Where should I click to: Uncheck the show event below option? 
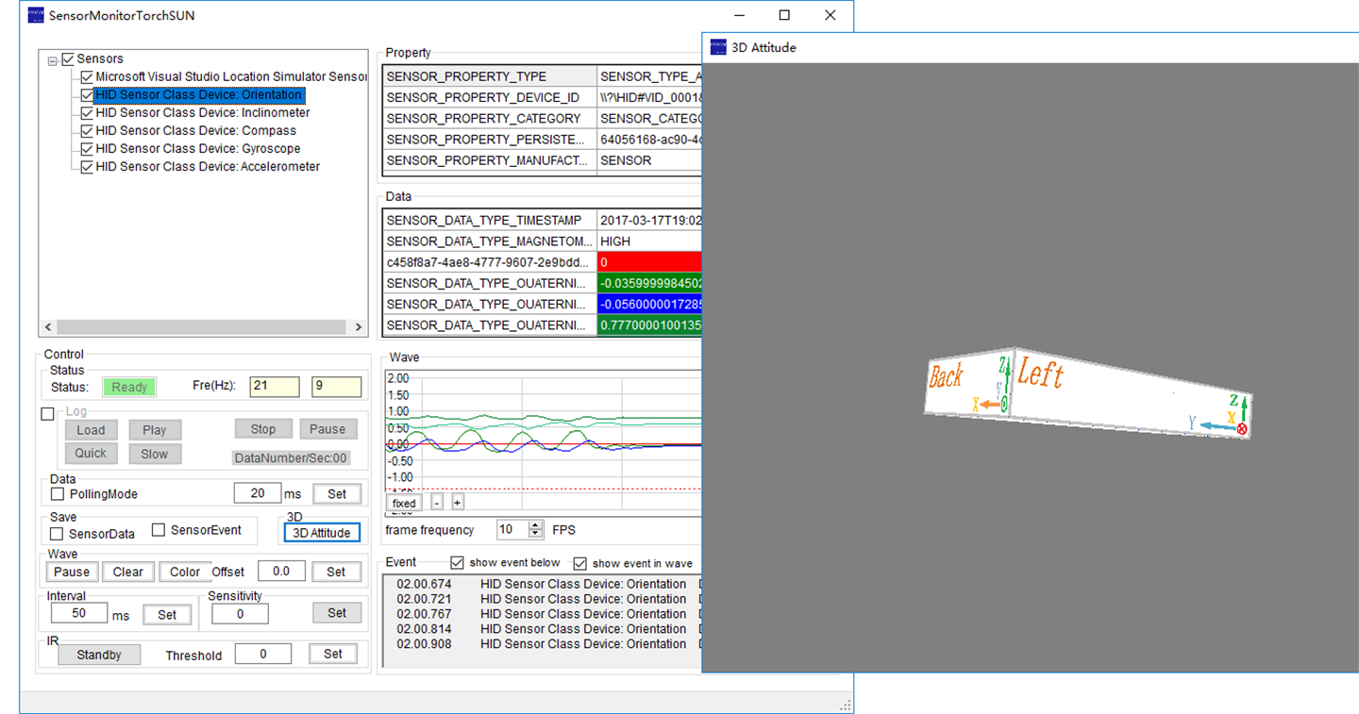coord(458,563)
